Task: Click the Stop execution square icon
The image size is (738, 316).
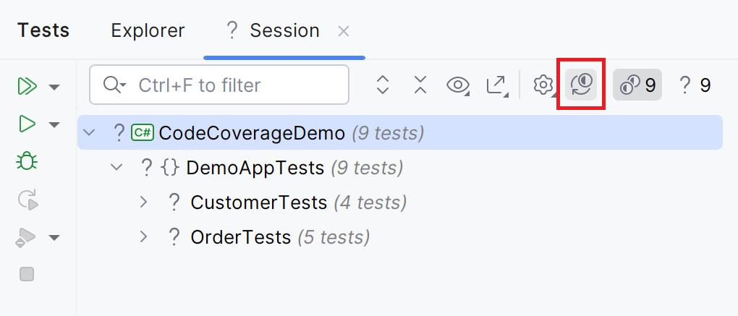Action: tap(27, 274)
